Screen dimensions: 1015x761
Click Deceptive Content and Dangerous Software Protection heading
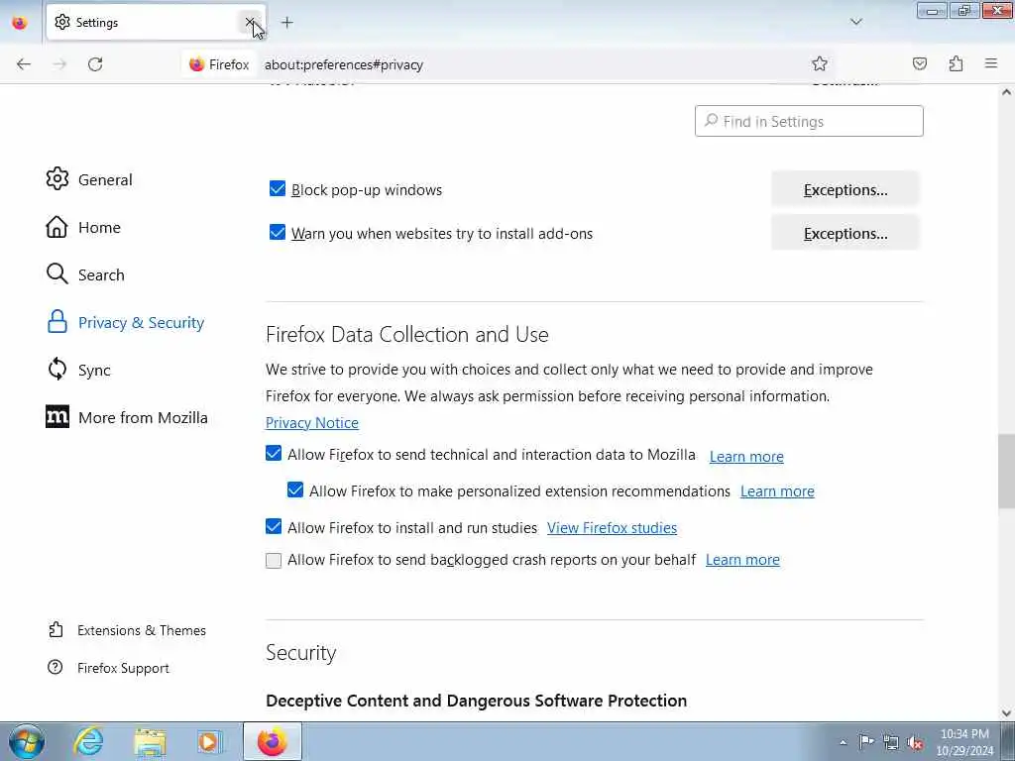[476, 701]
